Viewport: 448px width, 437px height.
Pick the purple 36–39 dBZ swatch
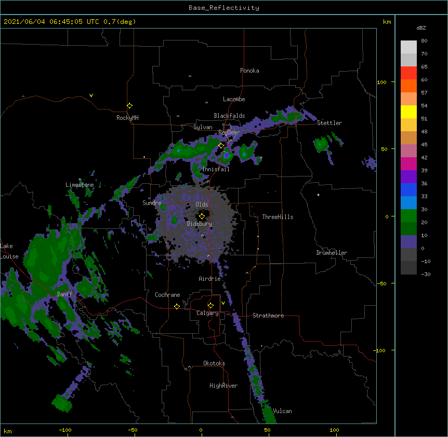[x=409, y=177]
